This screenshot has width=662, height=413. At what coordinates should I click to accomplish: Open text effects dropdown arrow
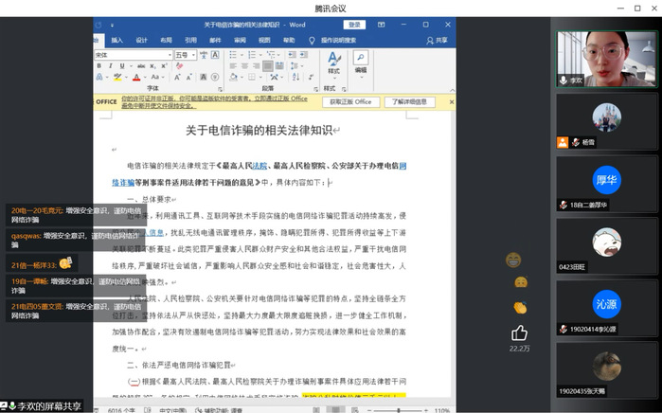[108, 77]
